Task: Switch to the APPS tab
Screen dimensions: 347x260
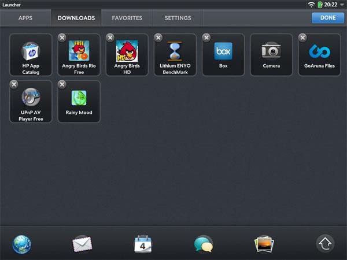Action: pyautogui.click(x=25, y=18)
